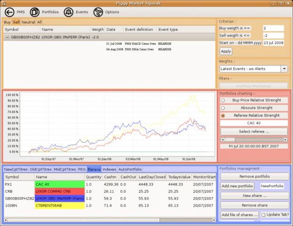
Task: Open the Portfolios toolbar icon
Action: 35,12
